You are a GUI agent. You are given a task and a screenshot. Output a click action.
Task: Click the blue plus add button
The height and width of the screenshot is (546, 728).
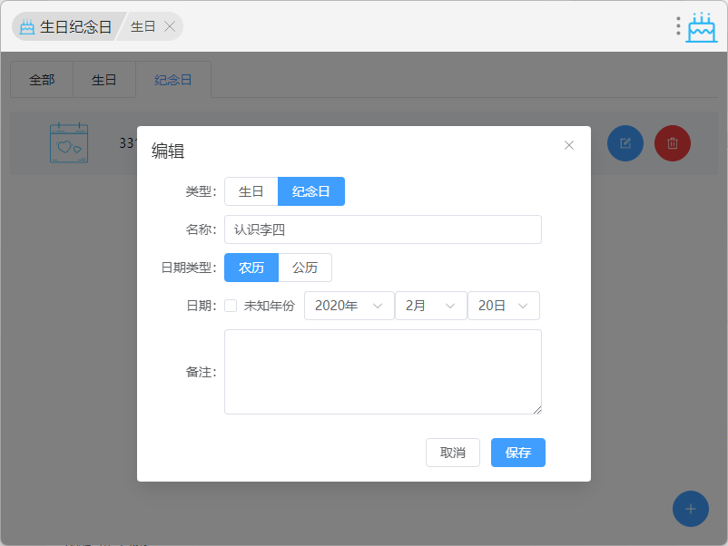click(x=691, y=509)
